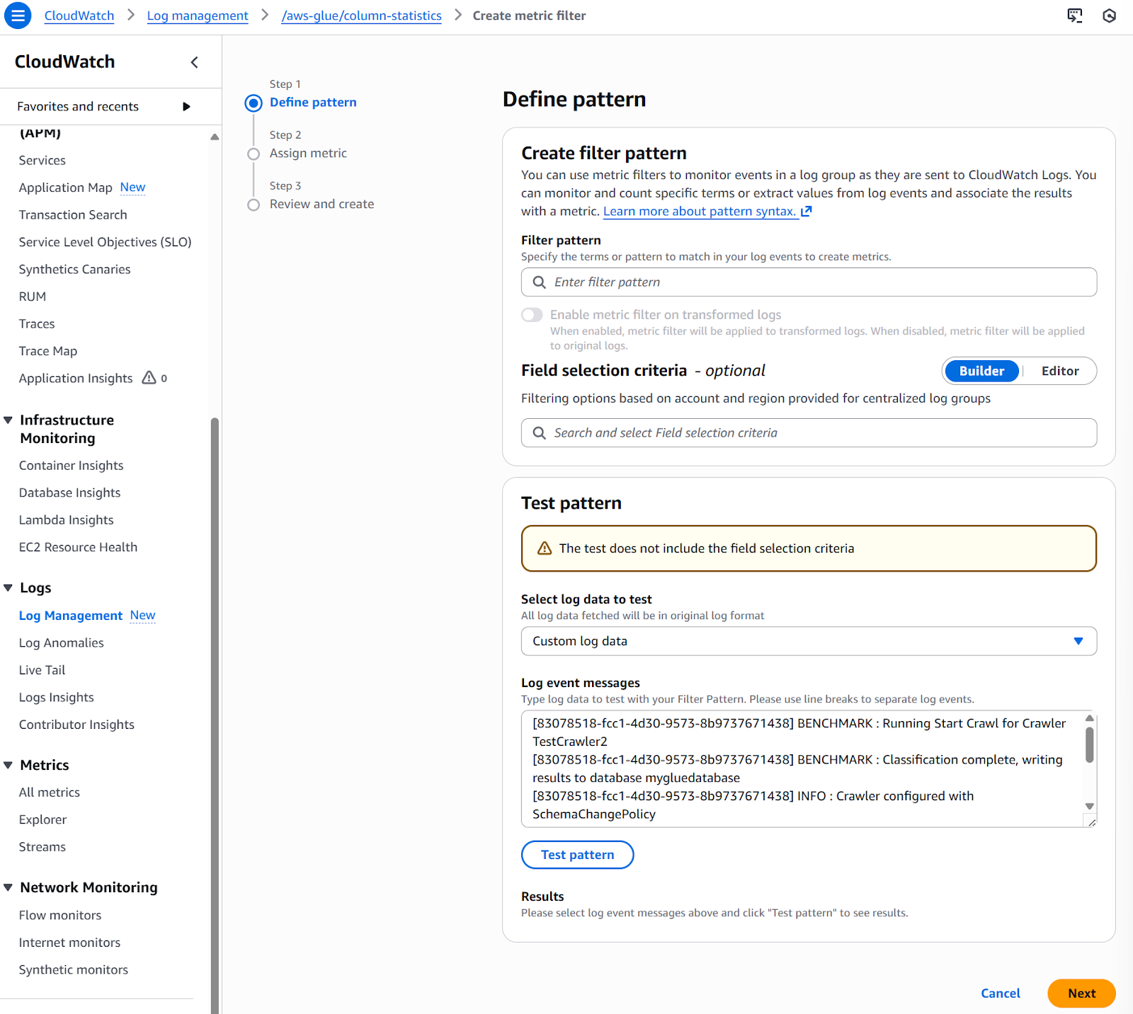The width and height of the screenshot is (1133, 1014).
Task: Open the Amazon Q assistant icon
Action: click(1109, 15)
